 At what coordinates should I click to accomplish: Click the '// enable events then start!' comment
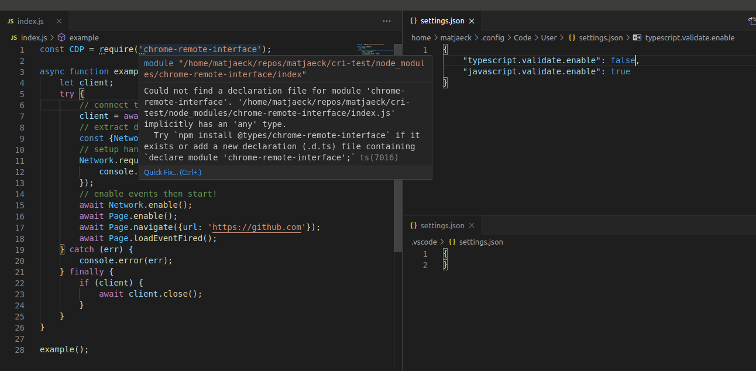(x=148, y=194)
